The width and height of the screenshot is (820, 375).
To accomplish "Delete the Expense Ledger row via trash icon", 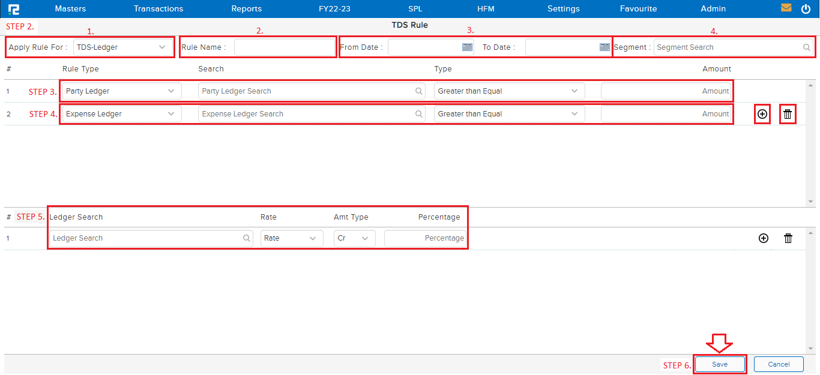I will 787,113.
